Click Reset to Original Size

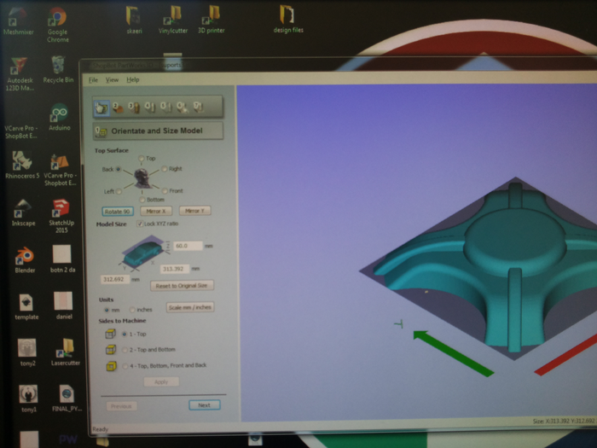click(x=182, y=285)
